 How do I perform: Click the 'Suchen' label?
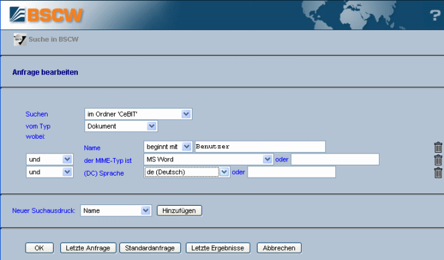coord(37,115)
